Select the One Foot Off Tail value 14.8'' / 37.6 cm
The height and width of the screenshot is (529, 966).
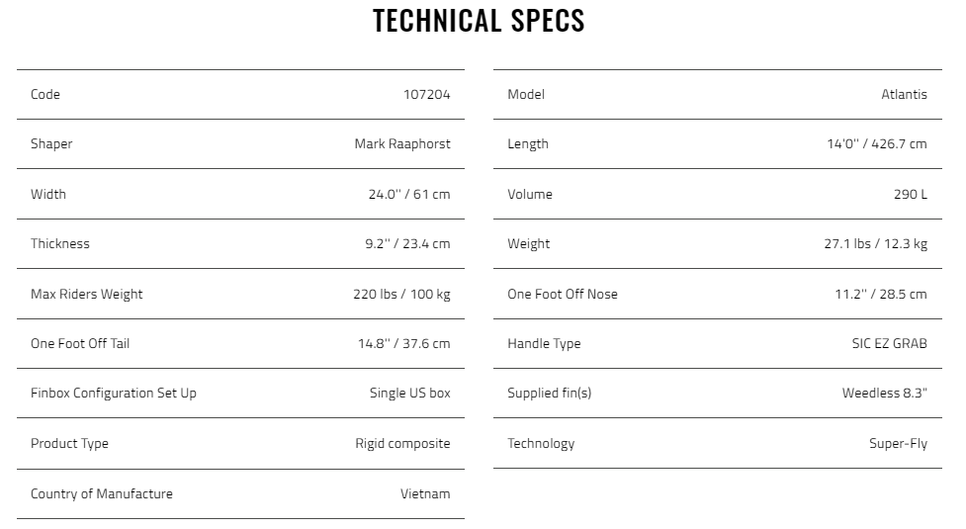coord(404,343)
